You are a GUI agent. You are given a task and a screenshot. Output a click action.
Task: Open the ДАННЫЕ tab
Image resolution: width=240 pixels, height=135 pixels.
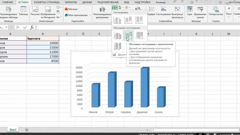[x=87, y=2]
